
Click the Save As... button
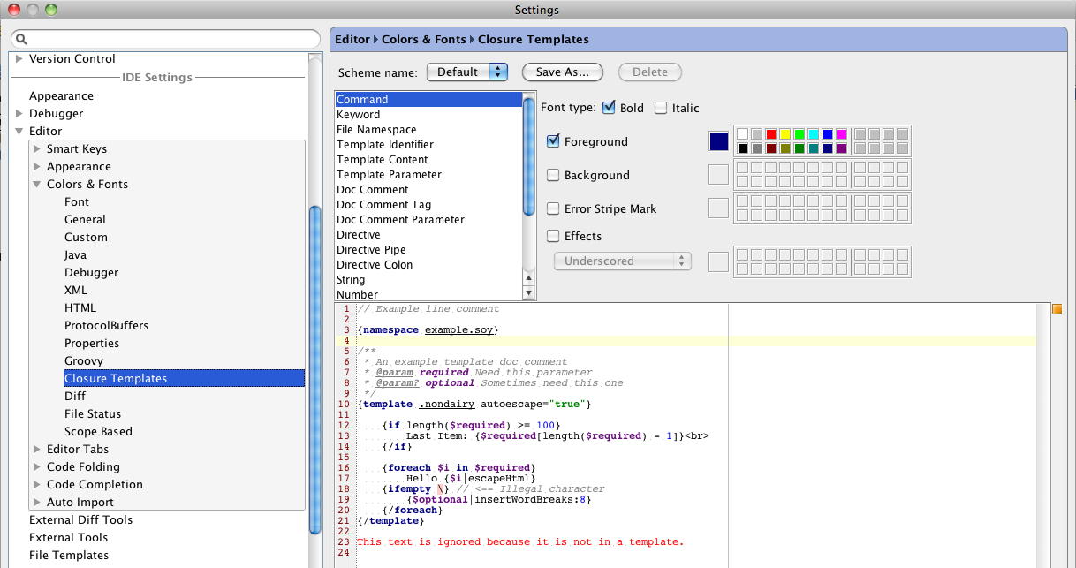coord(562,72)
